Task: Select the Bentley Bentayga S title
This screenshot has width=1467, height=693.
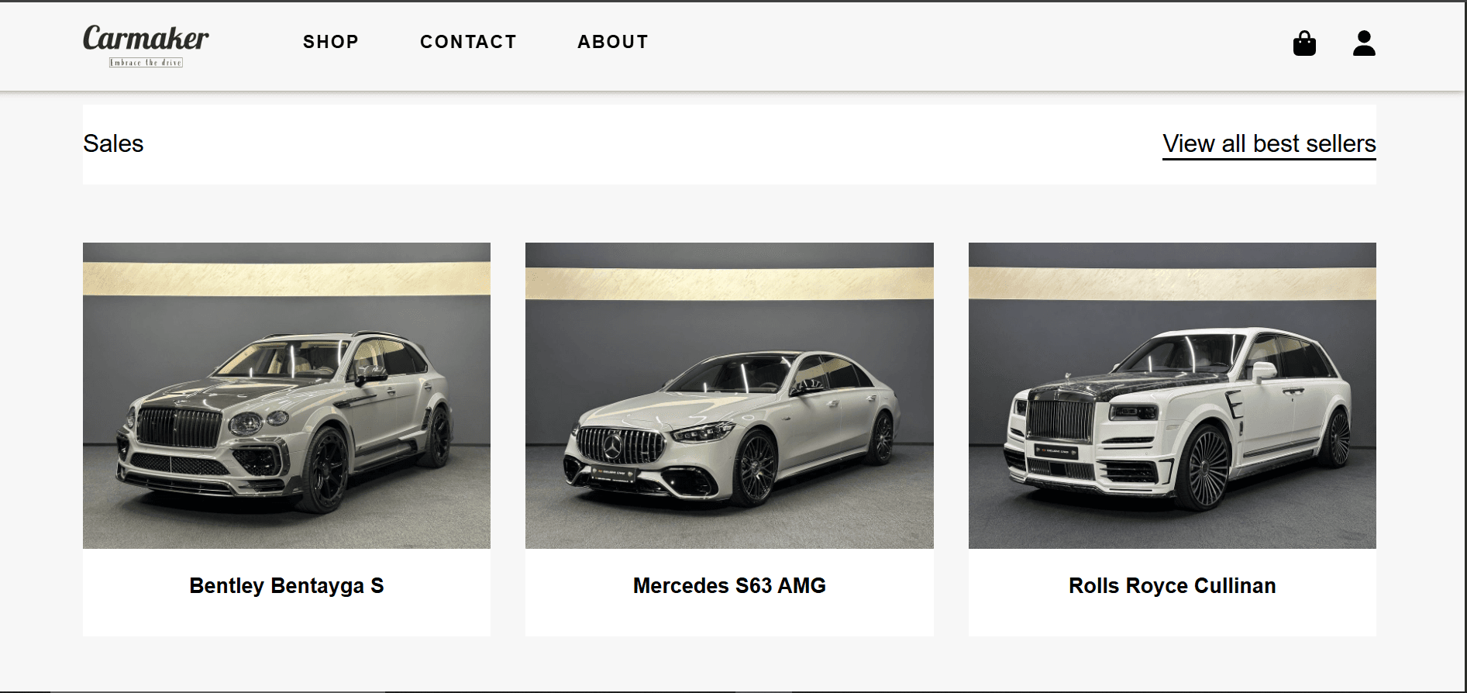Action: click(x=287, y=586)
